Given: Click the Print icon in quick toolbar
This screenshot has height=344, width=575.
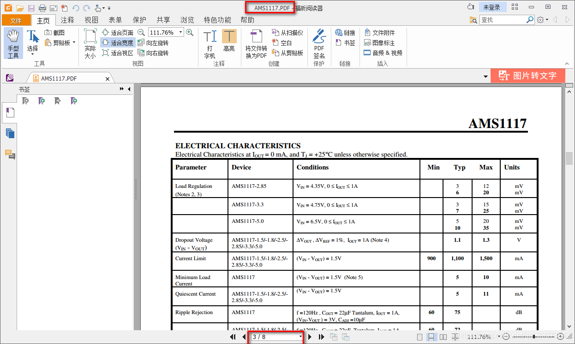Looking at the screenshot, I should coord(42,8).
